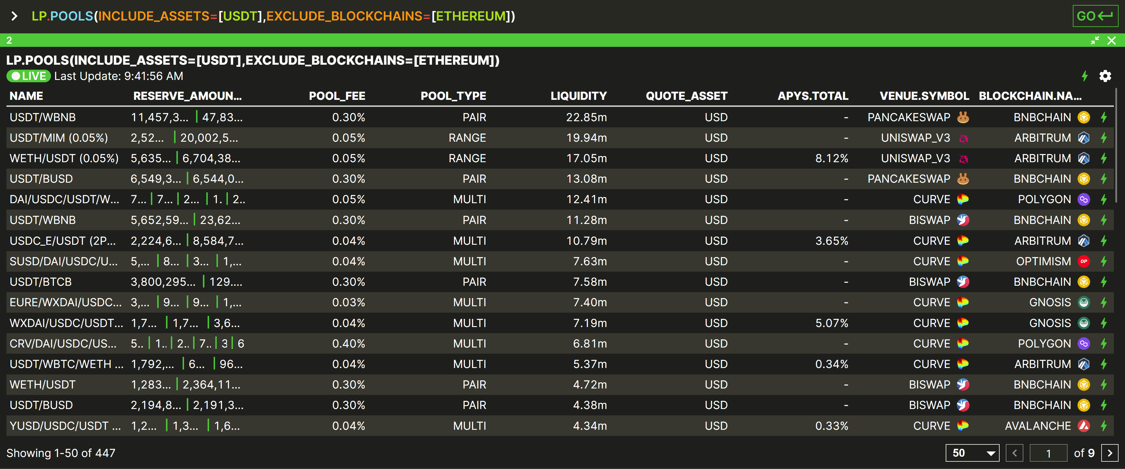1125x469 pixels.
Task: Open the settings gear icon
Action: pos(1105,76)
